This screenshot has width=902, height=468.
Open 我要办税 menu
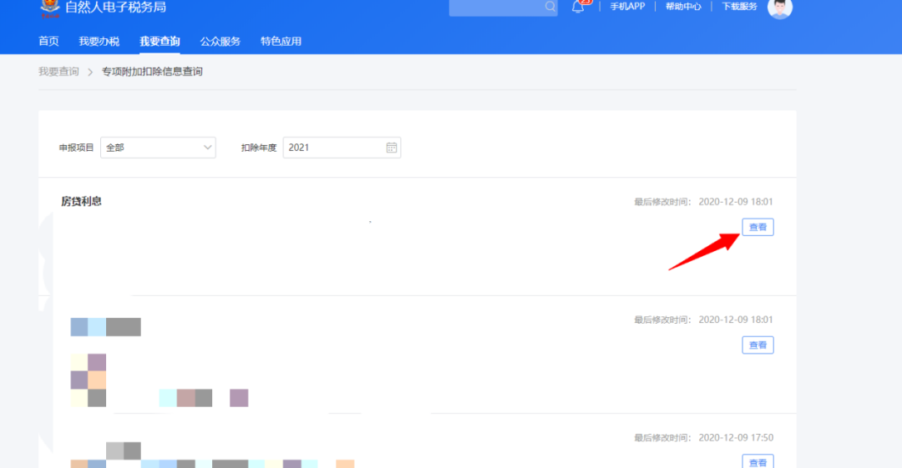tap(99, 42)
